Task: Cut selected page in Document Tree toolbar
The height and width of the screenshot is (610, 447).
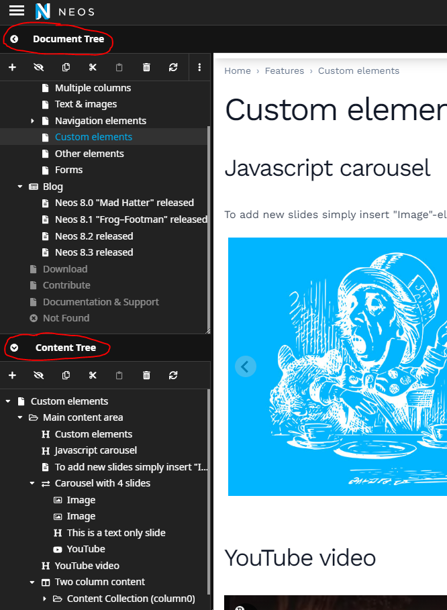Action: pyautogui.click(x=93, y=67)
